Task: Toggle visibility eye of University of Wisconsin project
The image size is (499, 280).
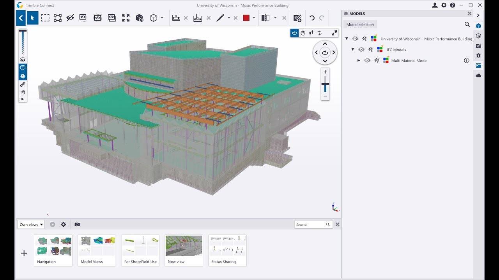Action: pyautogui.click(x=355, y=39)
